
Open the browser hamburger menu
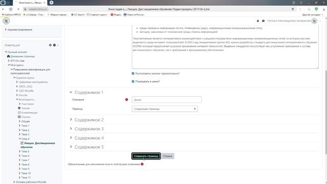pos(301,3)
